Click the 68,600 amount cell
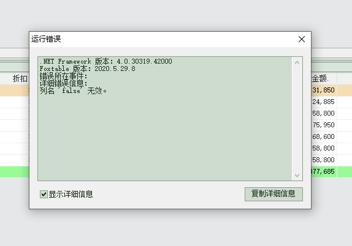The height and width of the screenshot is (246, 352). [324, 136]
